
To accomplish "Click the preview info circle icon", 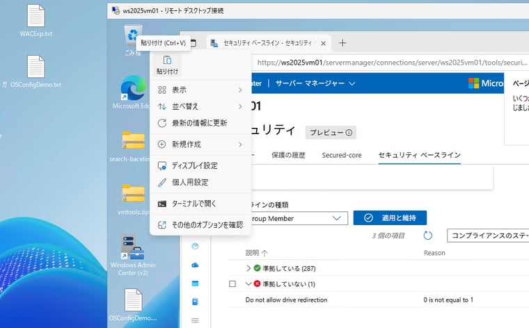I will [x=349, y=132].
